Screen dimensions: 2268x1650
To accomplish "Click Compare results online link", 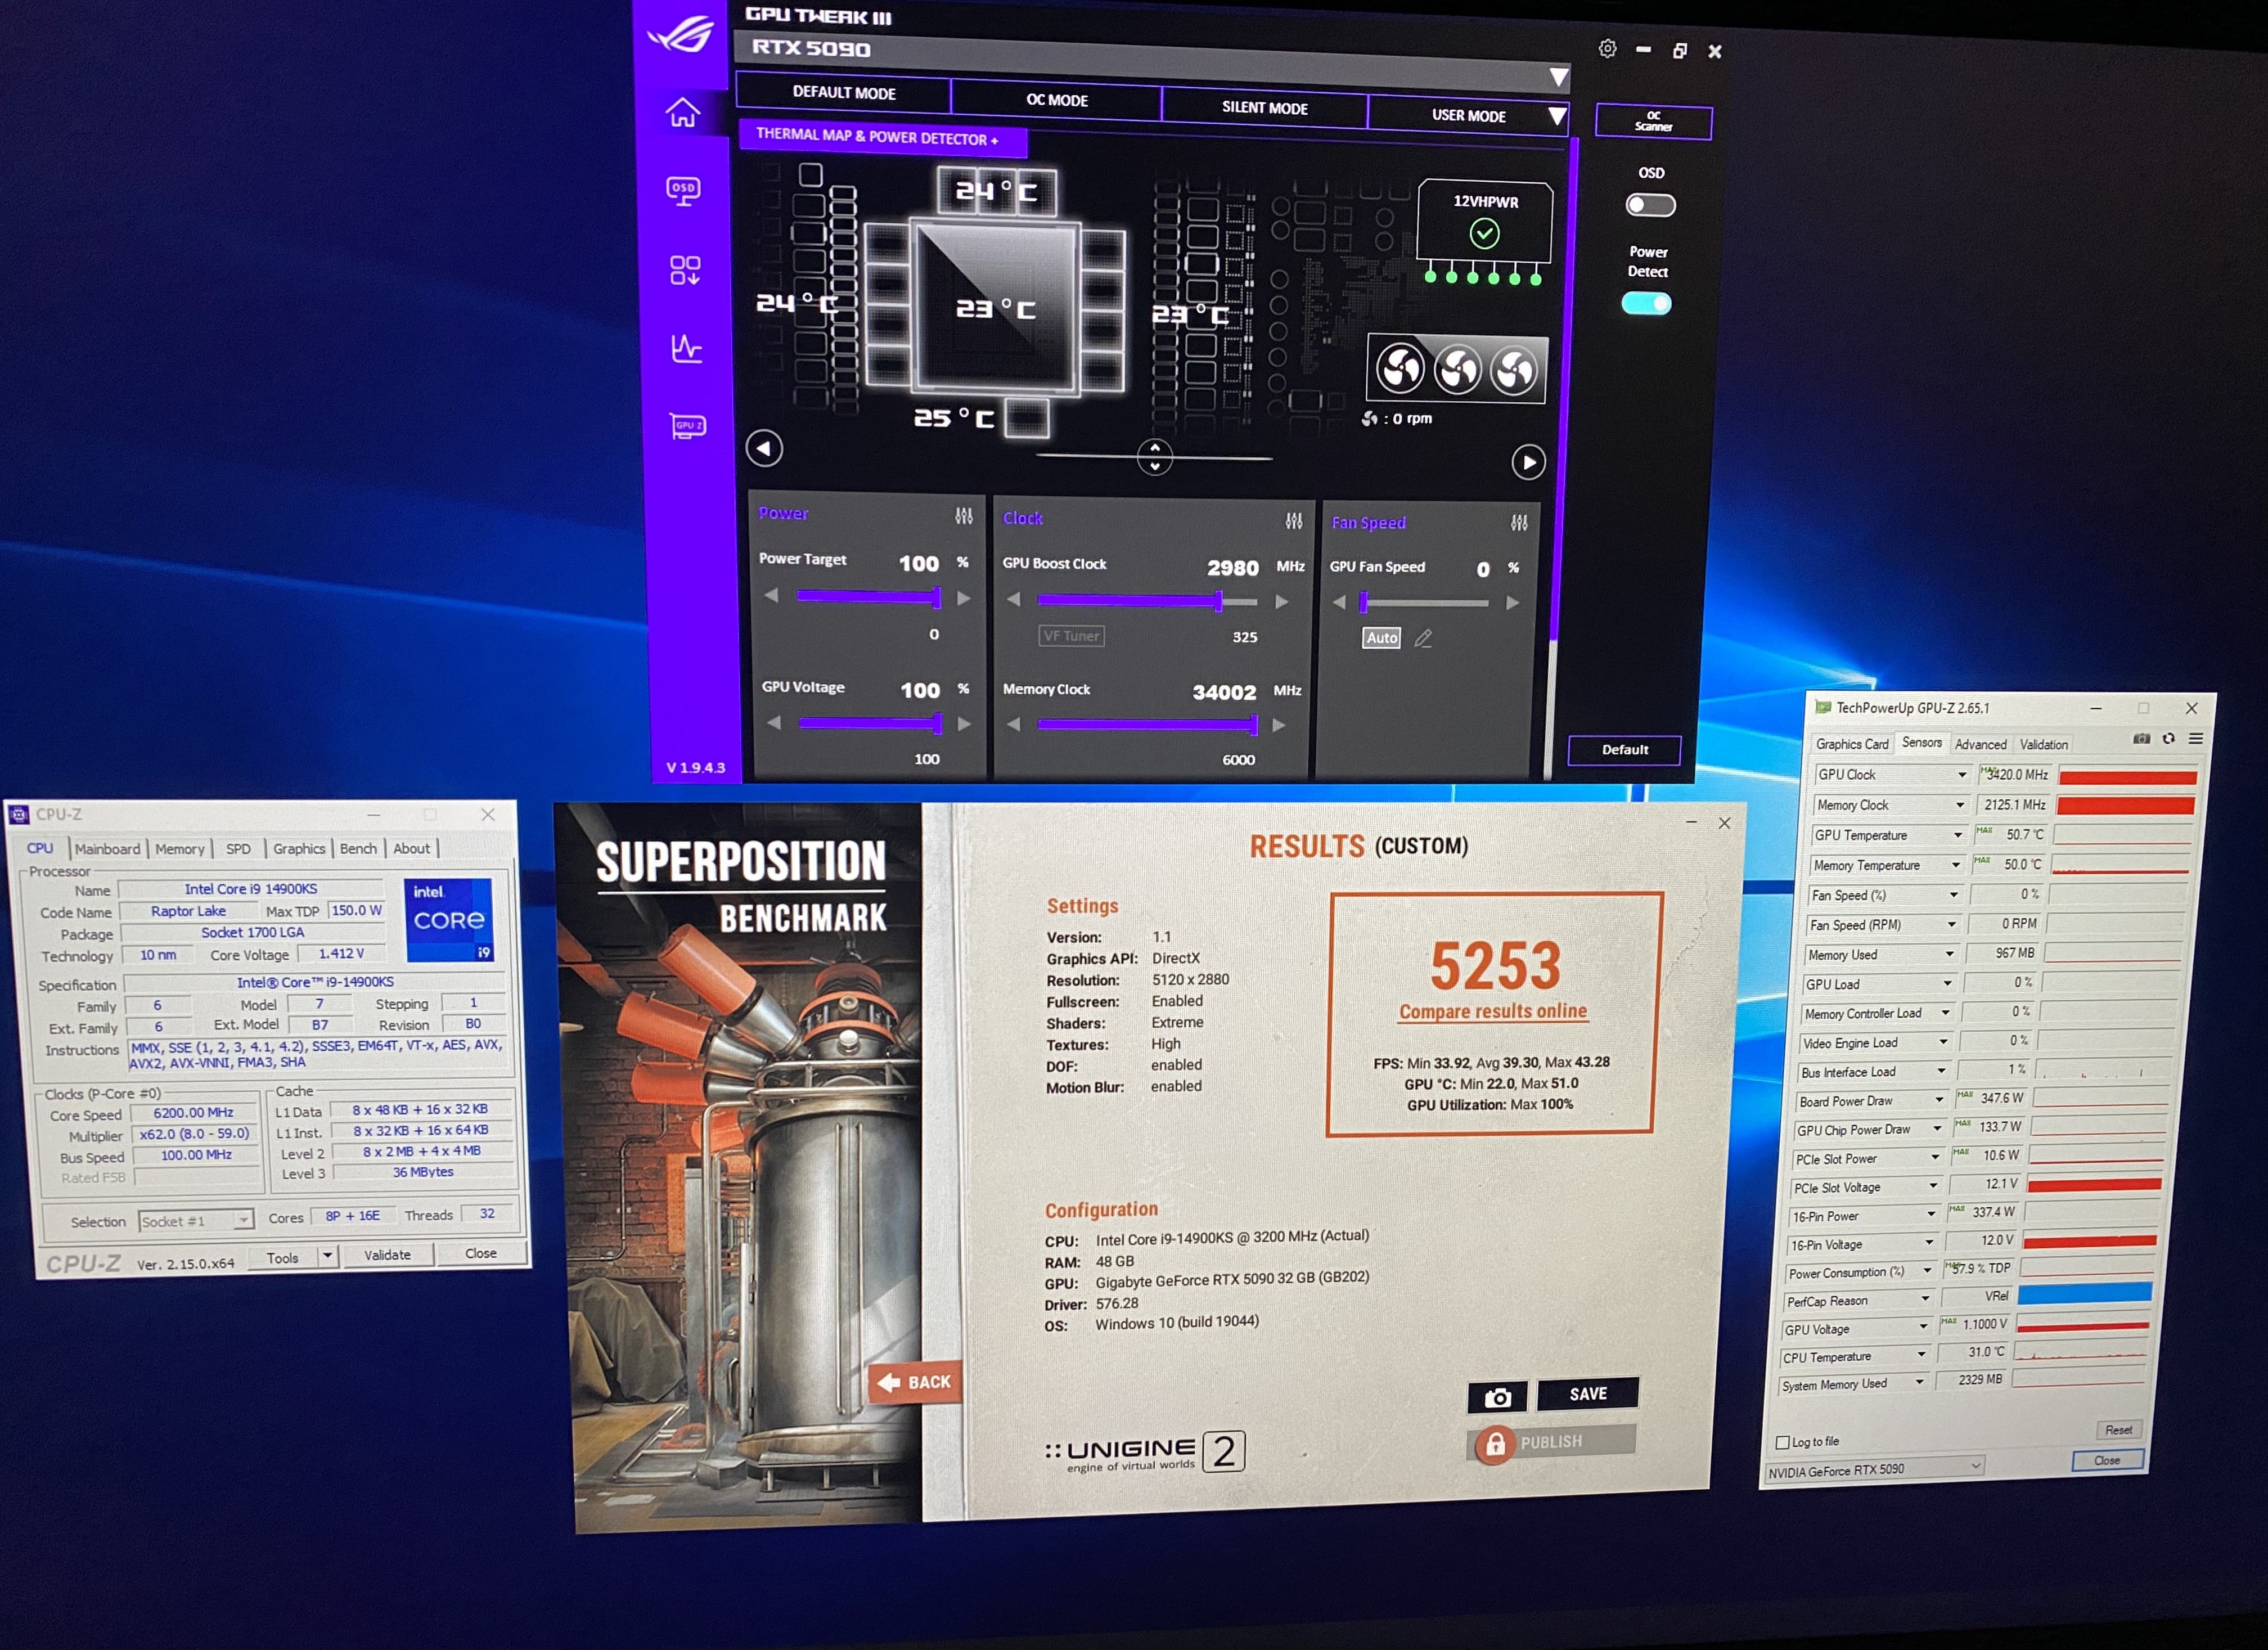I will point(1492,1012).
